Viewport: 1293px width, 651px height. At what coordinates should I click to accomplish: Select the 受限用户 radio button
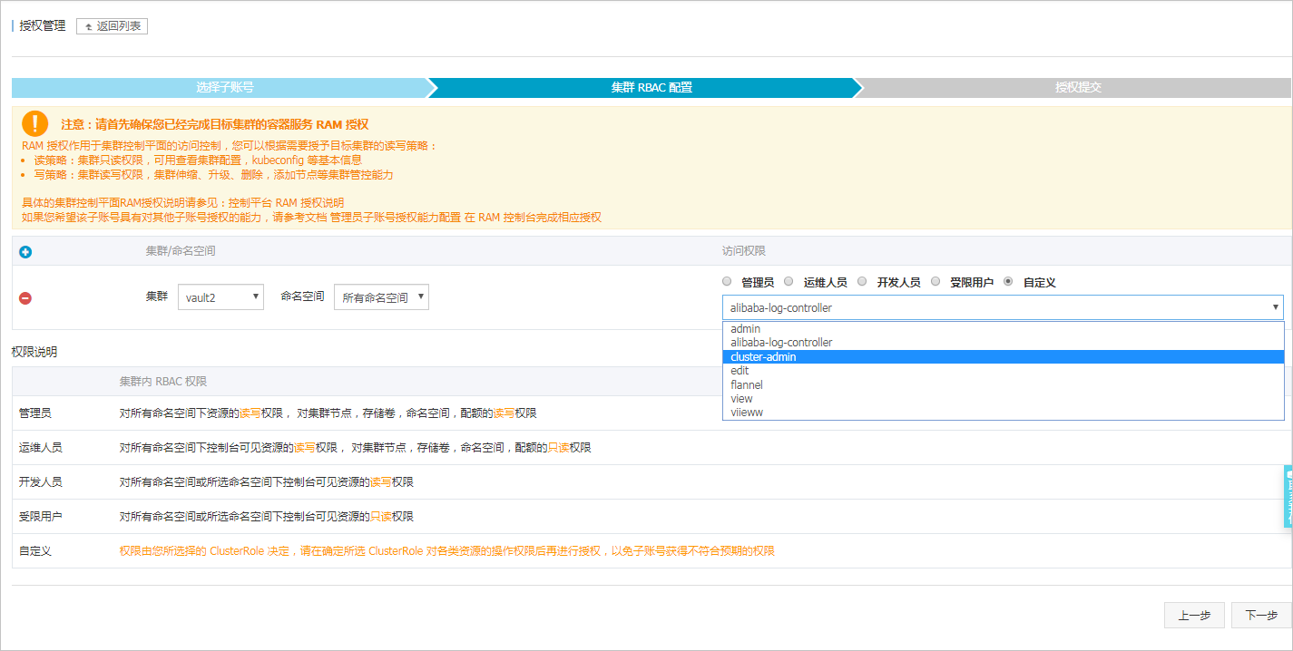pos(935,281)
